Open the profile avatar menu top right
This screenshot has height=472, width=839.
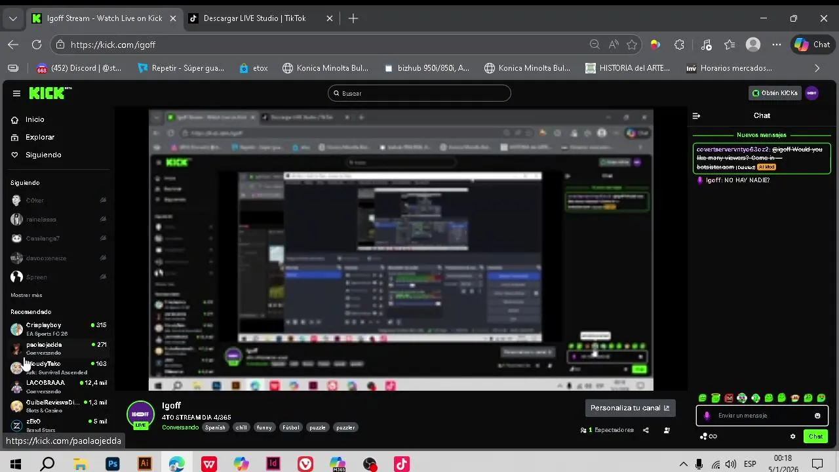point(811,93)
